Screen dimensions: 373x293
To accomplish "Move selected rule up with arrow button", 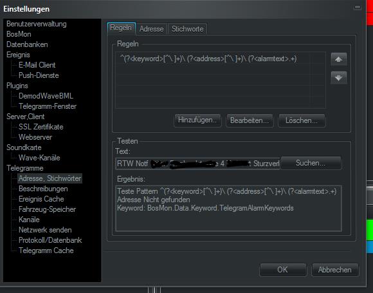I will [339, 59].
